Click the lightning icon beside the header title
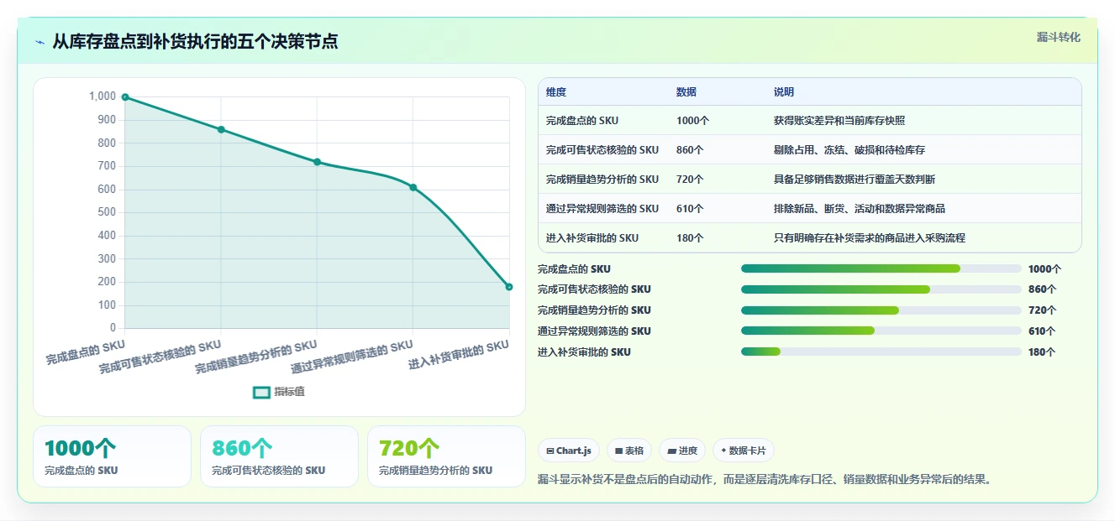 [x=40, y=42]
